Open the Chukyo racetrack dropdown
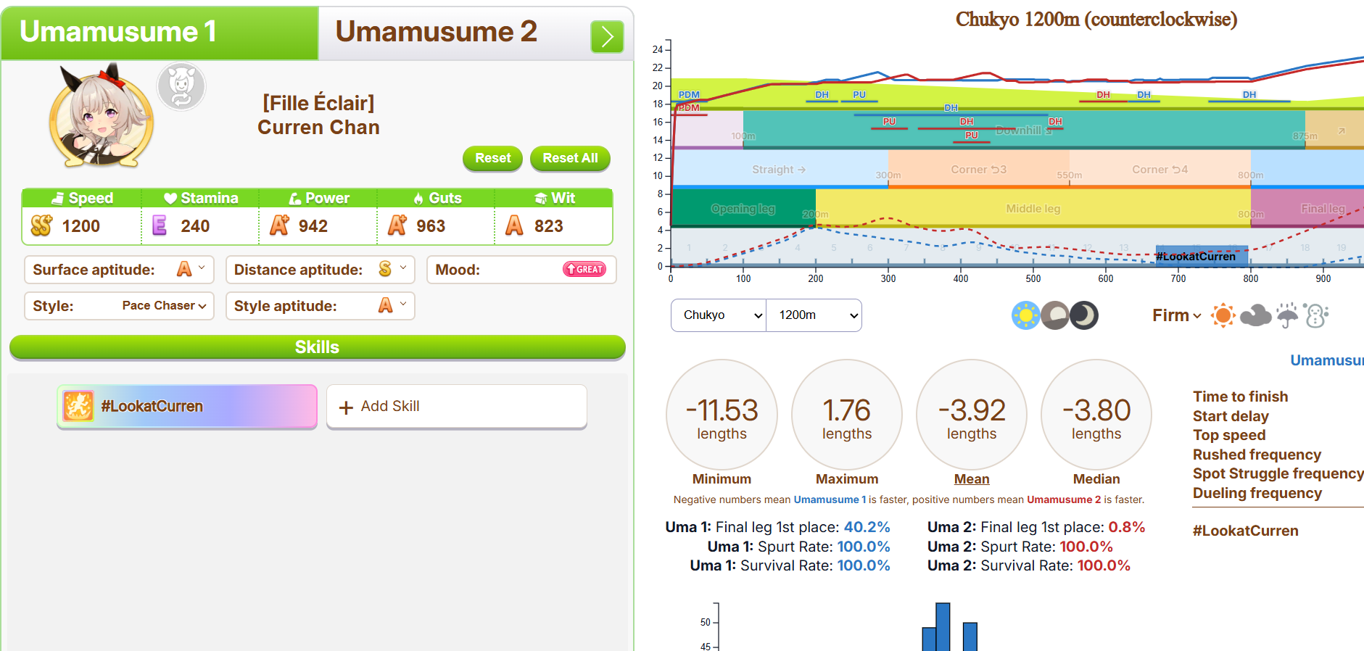The image size is (1364, 651). point(718,315)
